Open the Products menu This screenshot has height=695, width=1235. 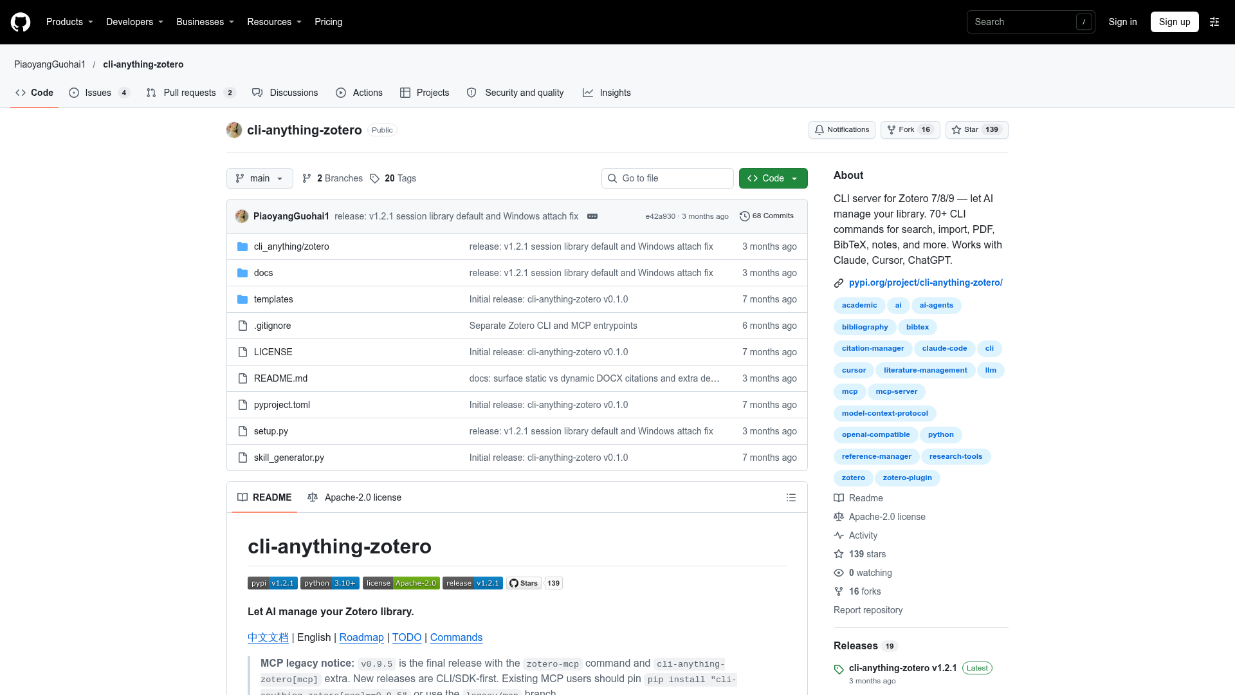[x=69, y=22]
